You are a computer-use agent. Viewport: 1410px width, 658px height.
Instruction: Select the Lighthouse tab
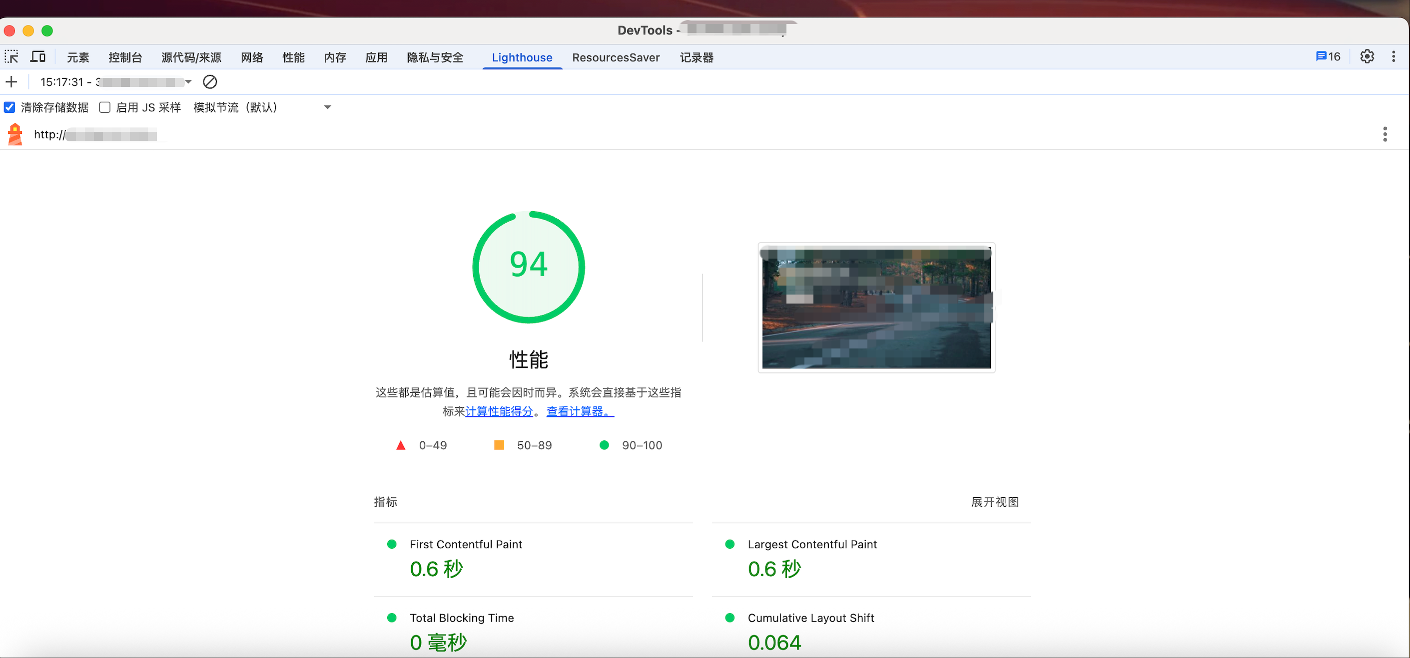pyautogui.click(x=522, y=57)
